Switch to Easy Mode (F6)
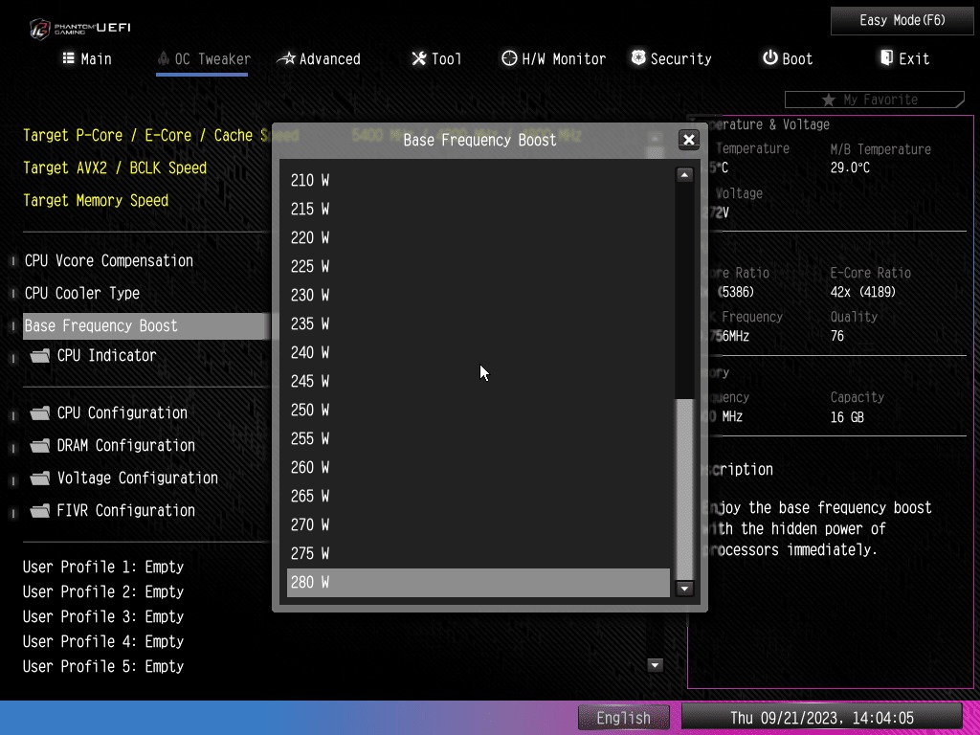The image size is (980, 735). click(902, 20)
